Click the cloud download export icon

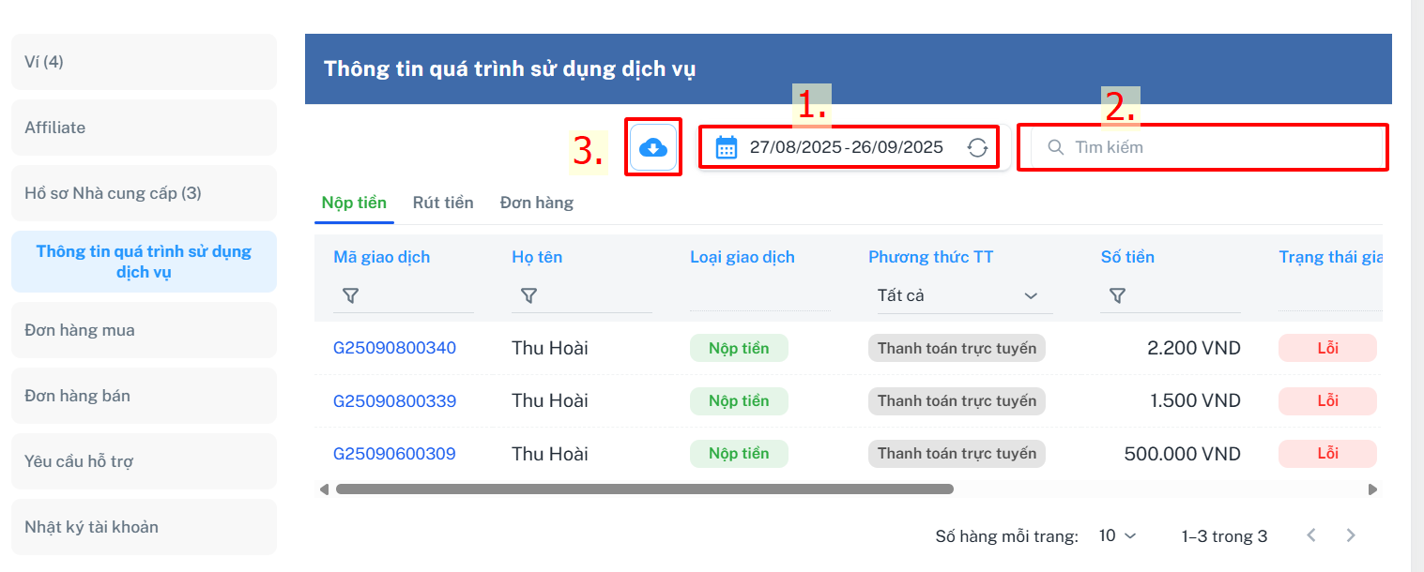pos(653,147)
